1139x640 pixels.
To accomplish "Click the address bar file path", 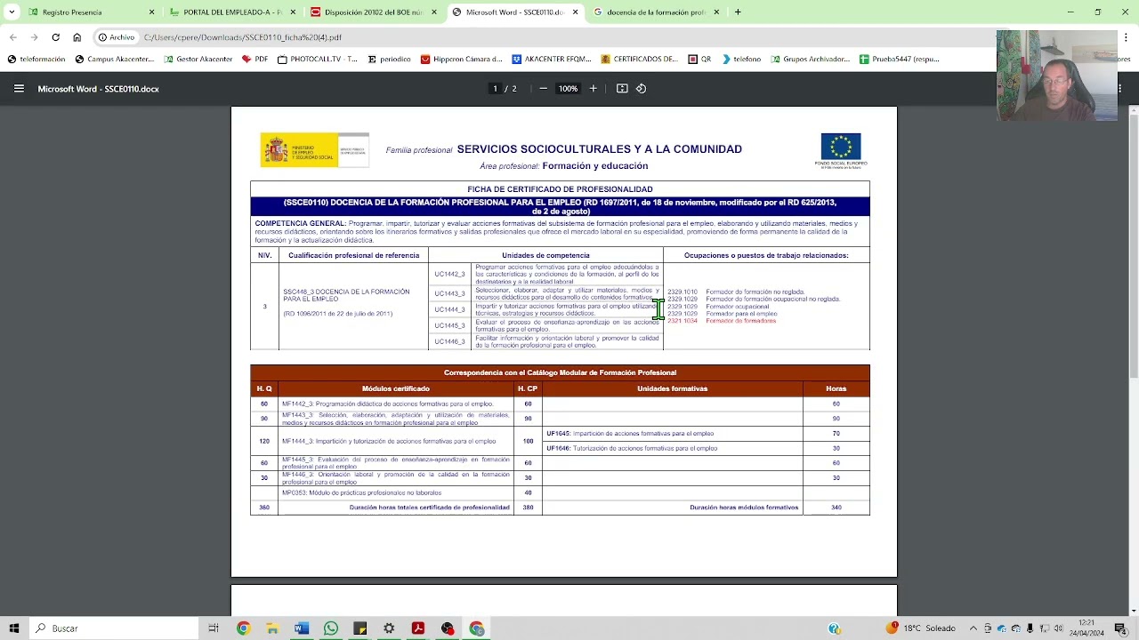I will click(x=242, y=37).
